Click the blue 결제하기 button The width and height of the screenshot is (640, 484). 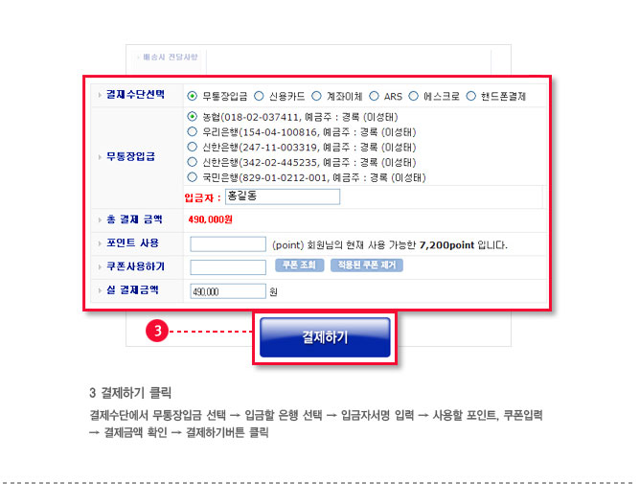[x=325, y=337]
